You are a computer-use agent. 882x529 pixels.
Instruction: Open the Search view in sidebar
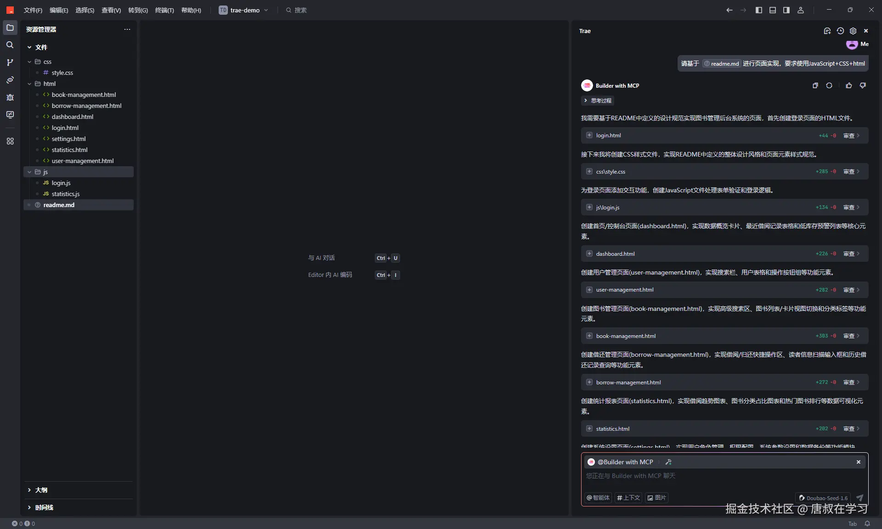pos(10,45)
